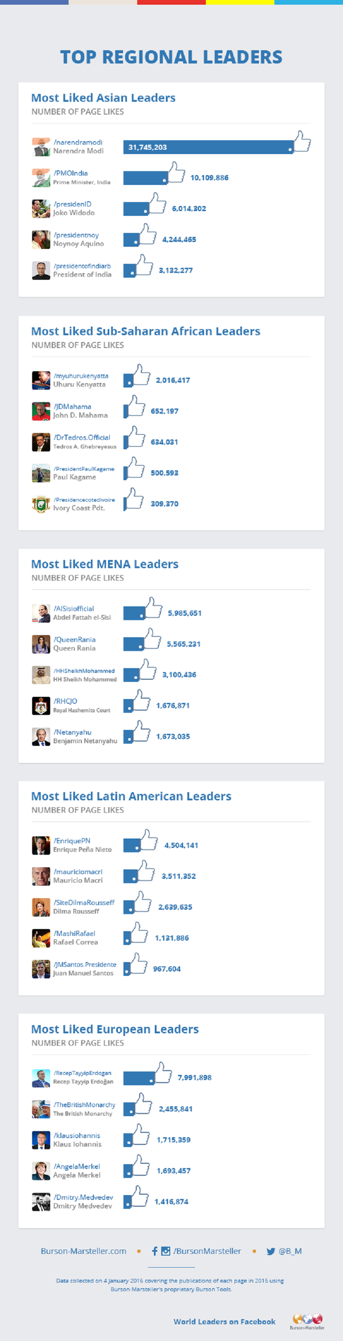
Task: Open the Burson-Marsteller.com link
Action: [83, 1251]
